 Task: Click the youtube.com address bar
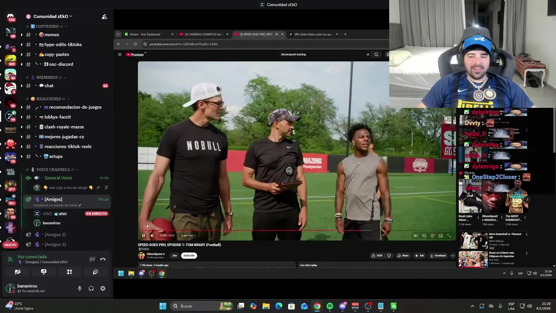[265, 44]
